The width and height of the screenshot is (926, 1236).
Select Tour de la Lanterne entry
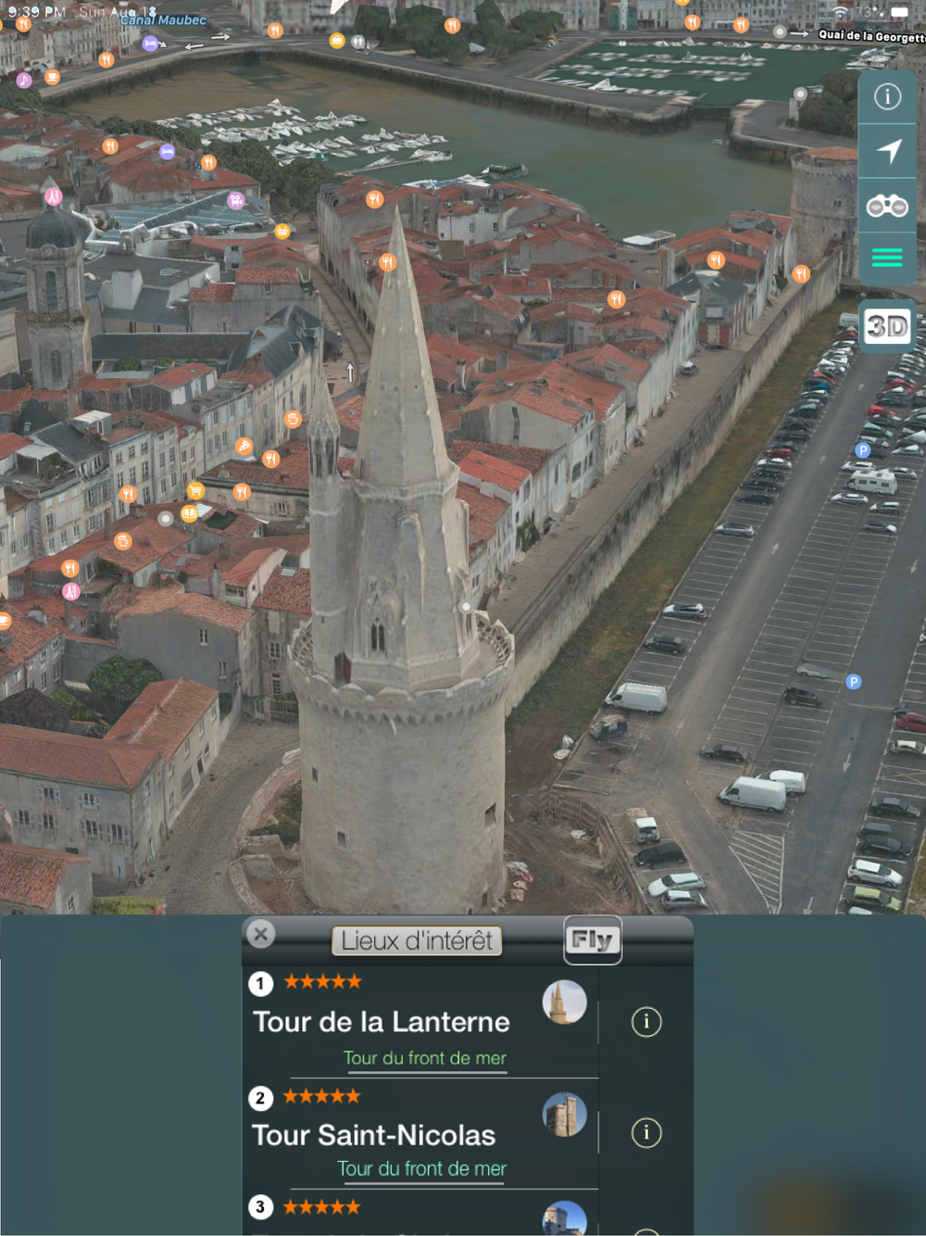420,1022
